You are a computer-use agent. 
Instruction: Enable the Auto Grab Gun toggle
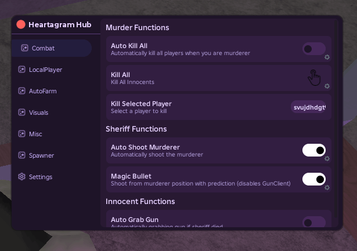[x=314, y=221]
